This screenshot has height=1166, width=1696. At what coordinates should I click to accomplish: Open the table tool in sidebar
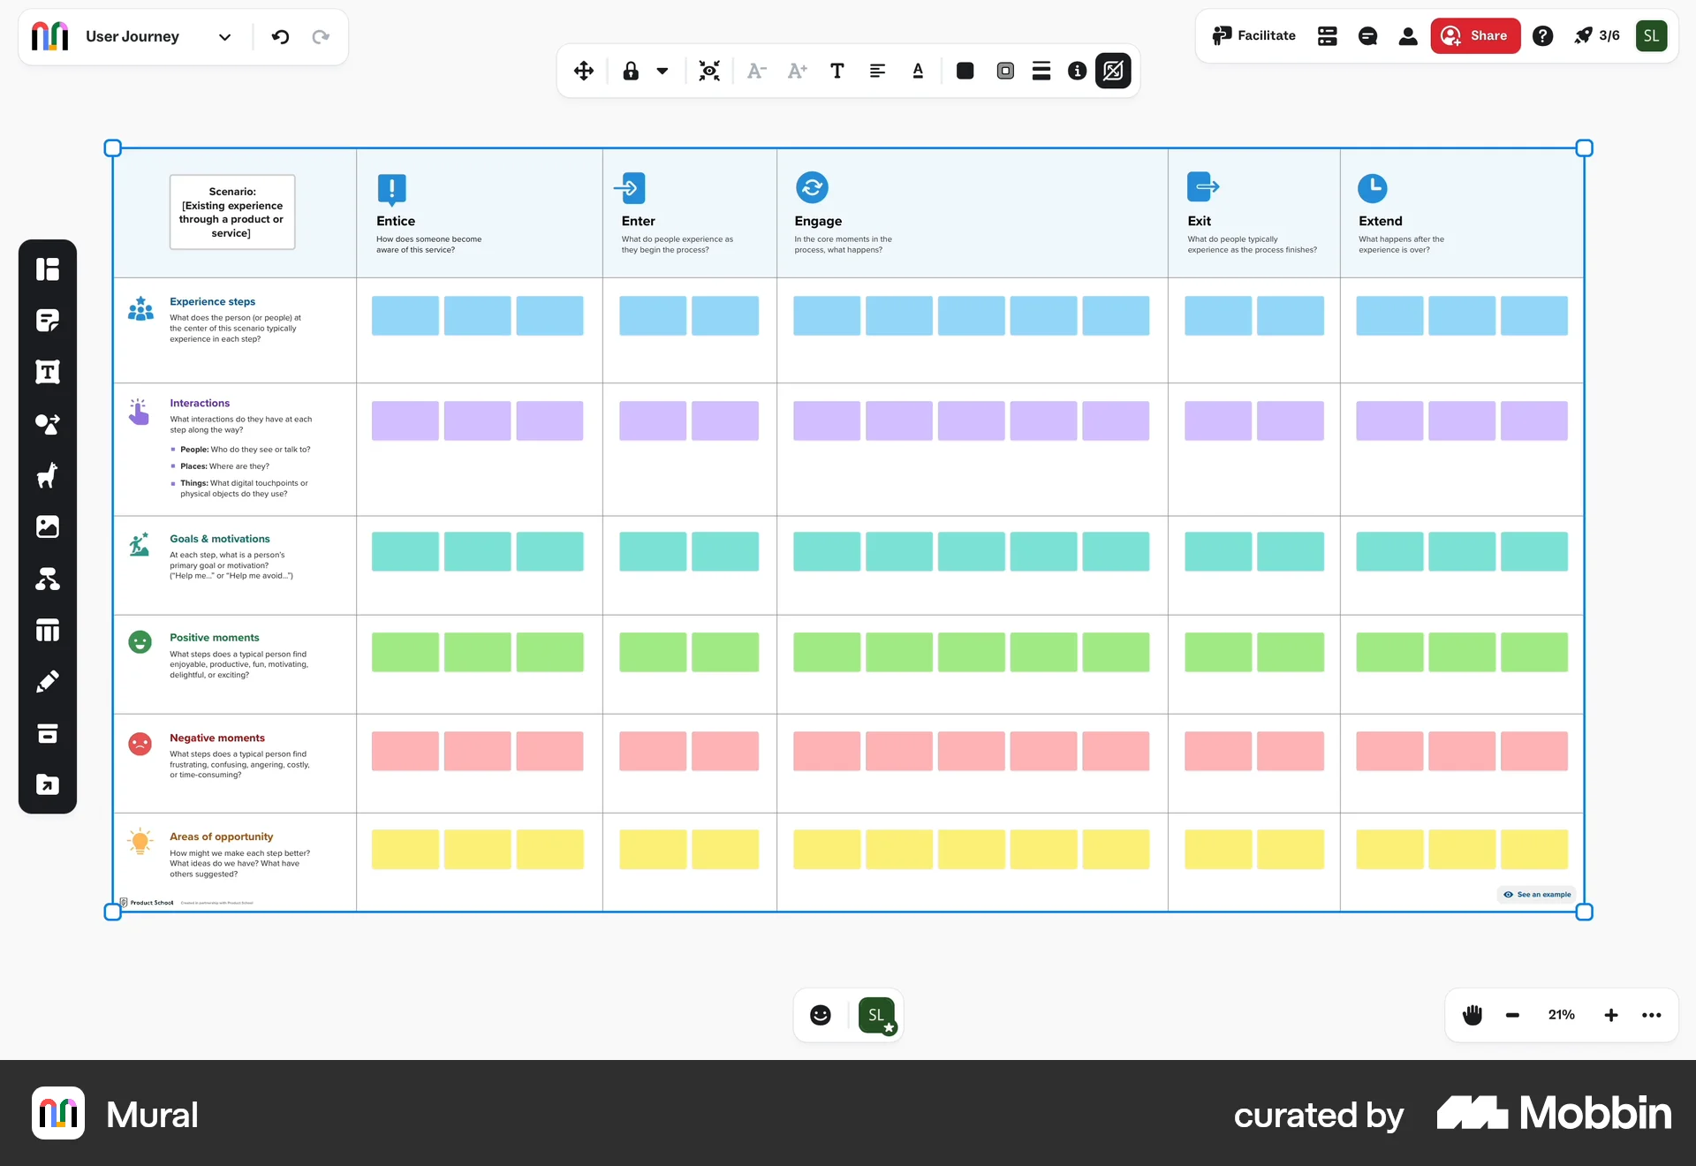point(48,631)
